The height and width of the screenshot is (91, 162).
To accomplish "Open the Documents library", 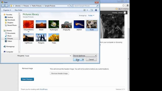I will [10, 33].
